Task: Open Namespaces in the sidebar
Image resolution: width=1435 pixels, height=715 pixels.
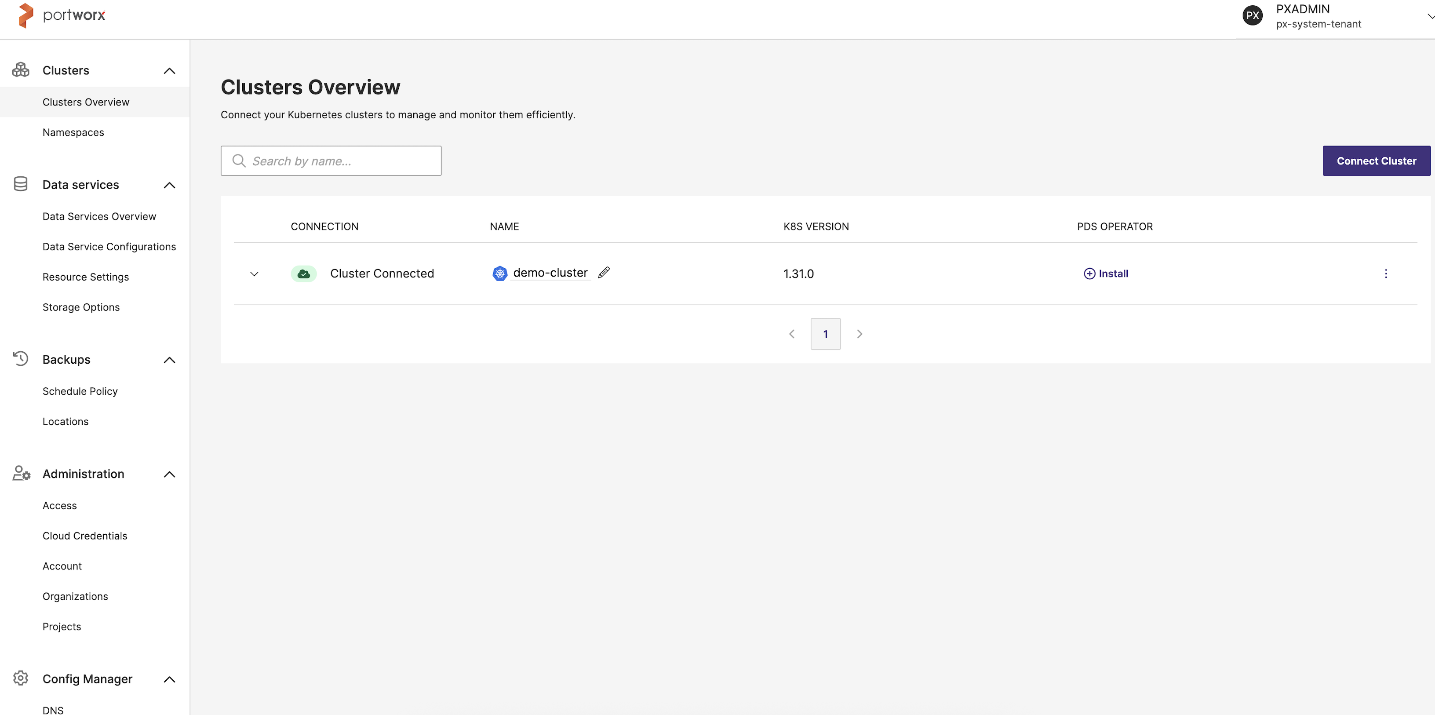Action: point(73,132)
